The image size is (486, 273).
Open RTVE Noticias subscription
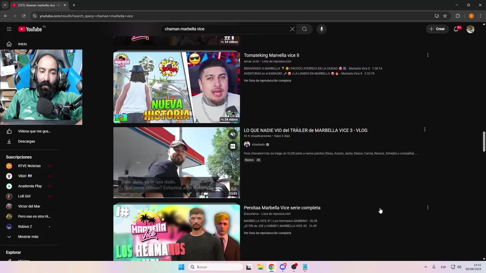point(29,166)
